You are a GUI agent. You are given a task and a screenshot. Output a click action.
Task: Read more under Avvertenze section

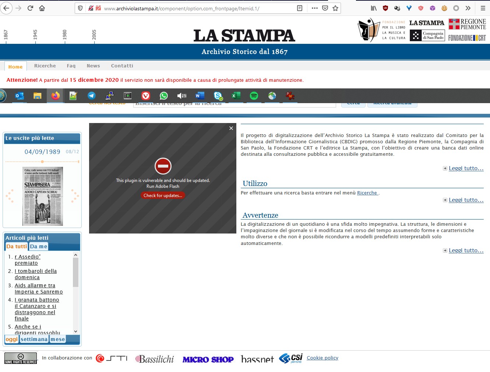point(466,250)
